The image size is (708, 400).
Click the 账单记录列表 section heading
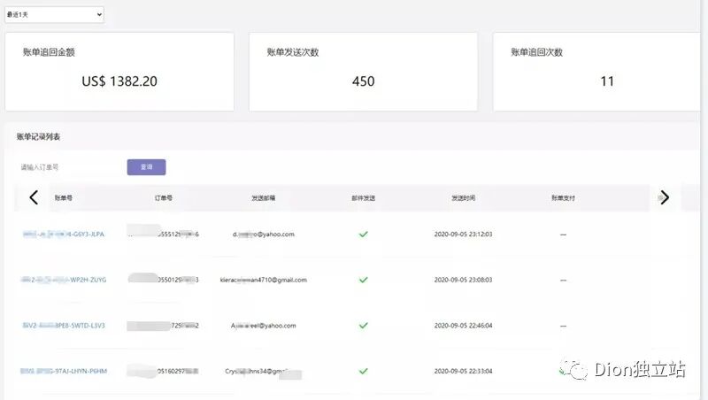(38, 136)
